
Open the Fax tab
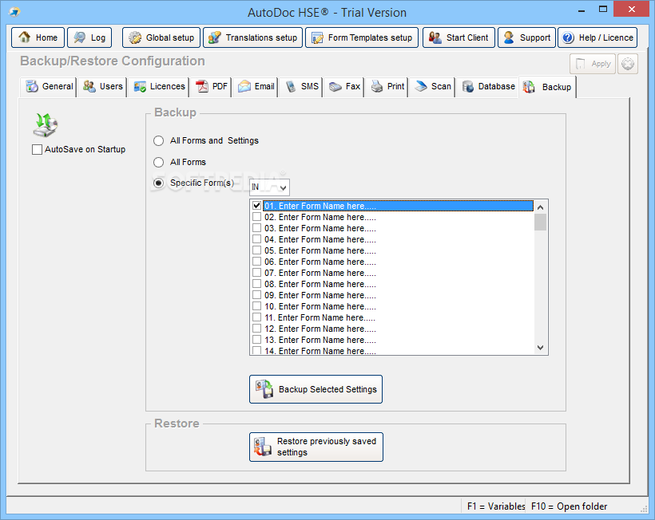click(x=344, y=86)
